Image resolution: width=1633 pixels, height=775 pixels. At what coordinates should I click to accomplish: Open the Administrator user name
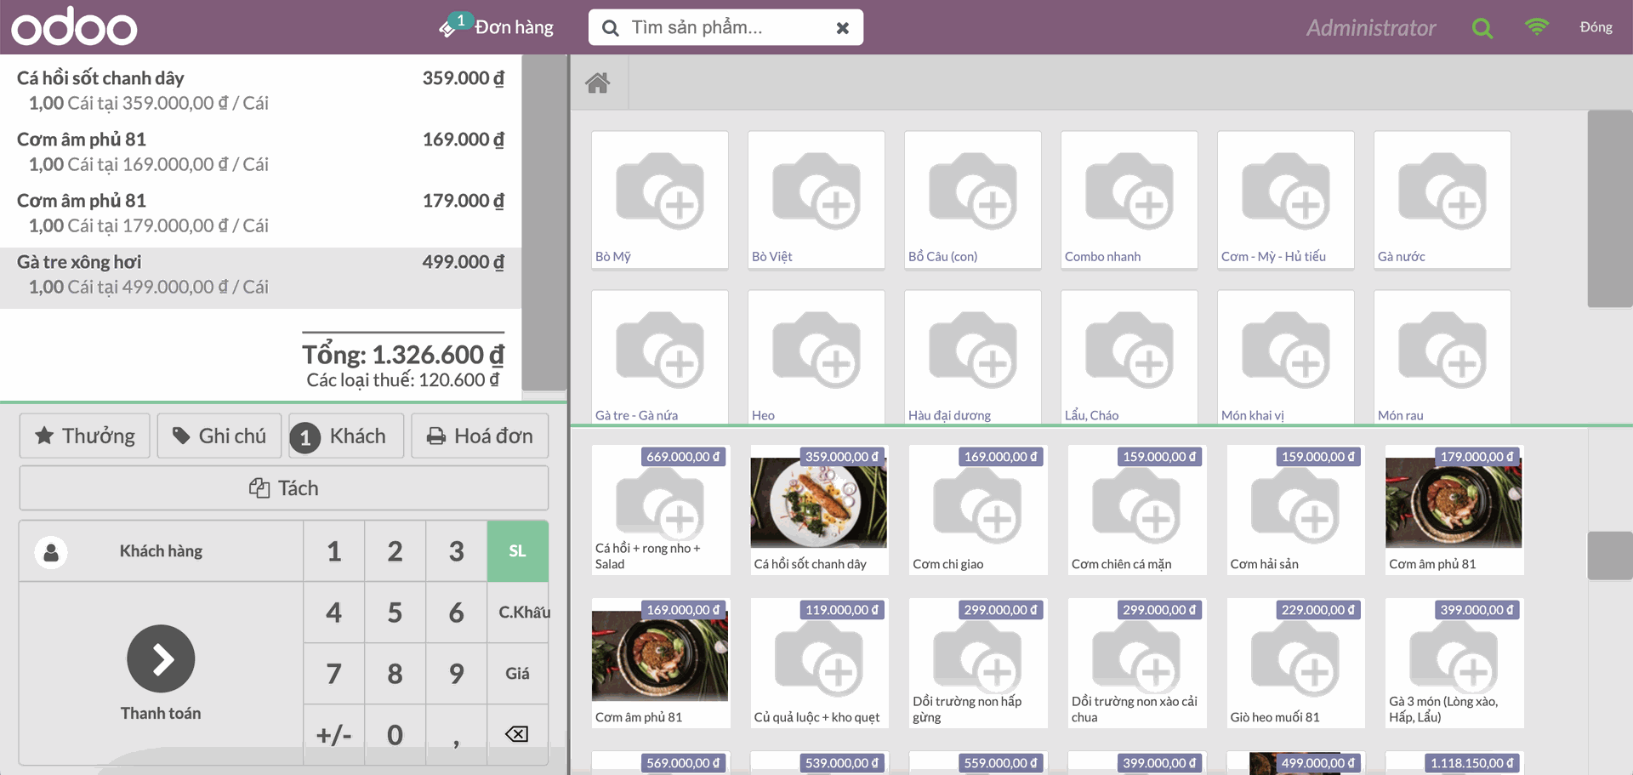[x=1371, y=28]
